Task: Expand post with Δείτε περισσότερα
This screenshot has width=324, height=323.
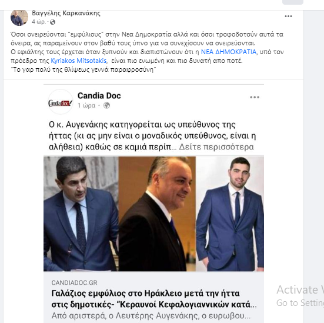Action: tap(216, 147)
